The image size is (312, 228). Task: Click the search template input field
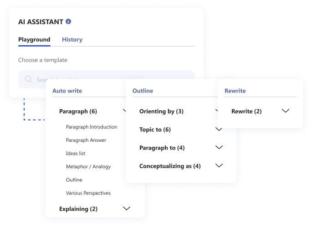pyautogui.click(x=106, y=79)
